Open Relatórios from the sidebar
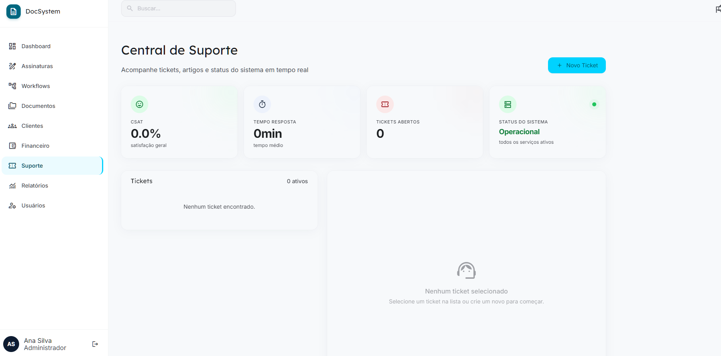This screenshot has width=721, height=356. tap(52, 186)
